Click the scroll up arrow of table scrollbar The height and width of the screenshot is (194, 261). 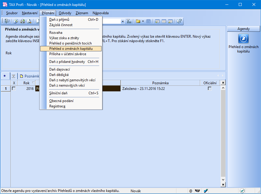tap(223, 88)
